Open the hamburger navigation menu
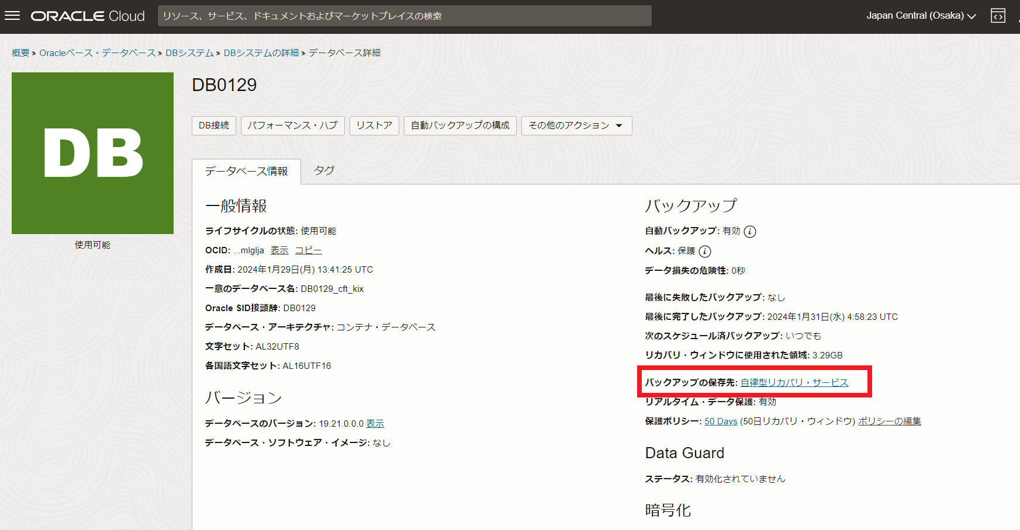Viewport: 1020px width, 530px height. [x=12, y=16]
